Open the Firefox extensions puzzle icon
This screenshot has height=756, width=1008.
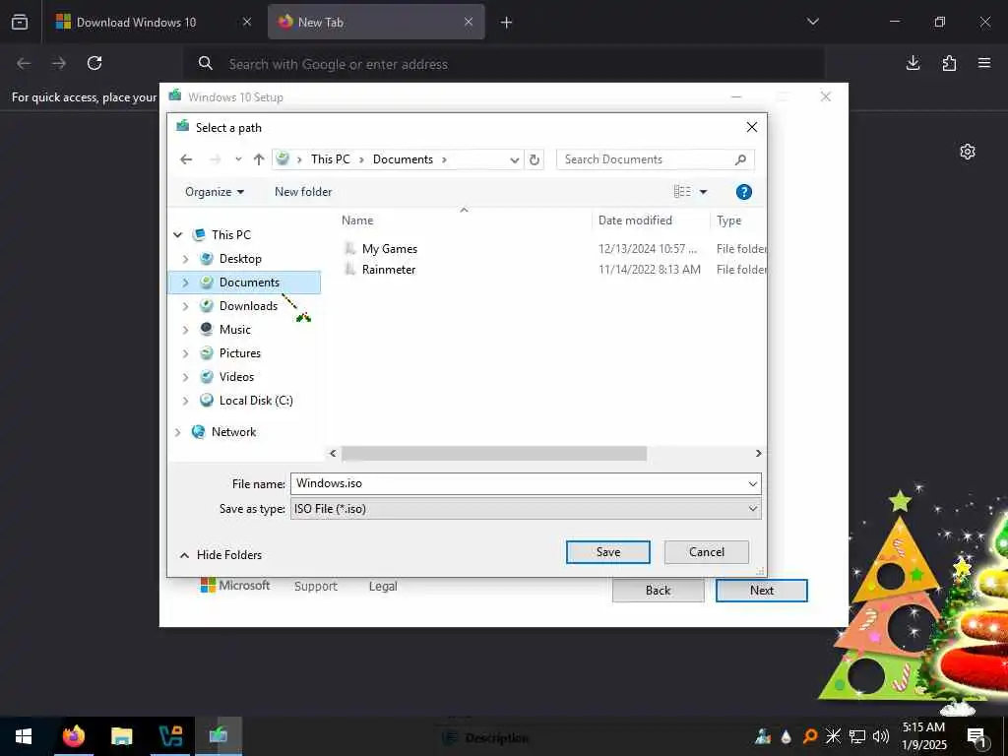[x=949, y=63]
